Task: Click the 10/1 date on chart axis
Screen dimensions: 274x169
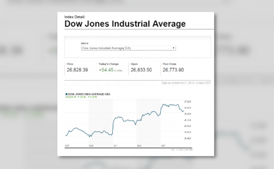Action: pos(115,145)
